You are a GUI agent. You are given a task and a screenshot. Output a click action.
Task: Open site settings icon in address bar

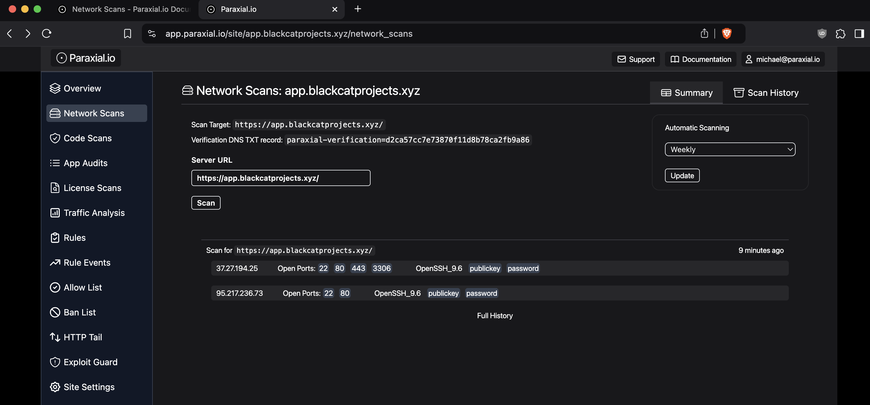[152, 33]
